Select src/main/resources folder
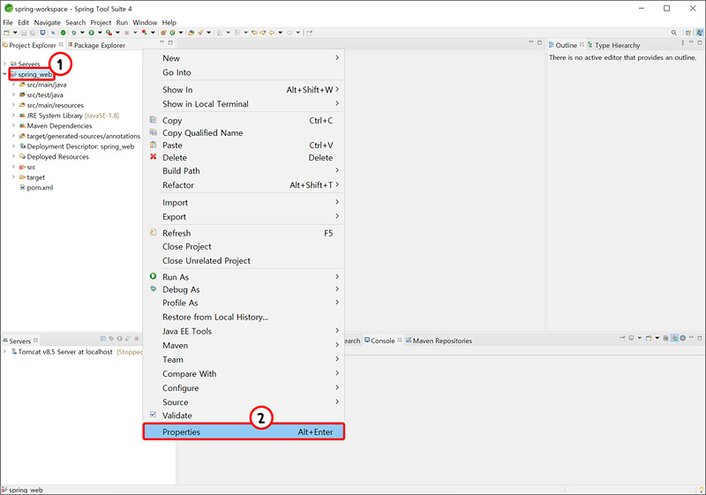Screen dimensions: 706x495 (x=51, y=105)
